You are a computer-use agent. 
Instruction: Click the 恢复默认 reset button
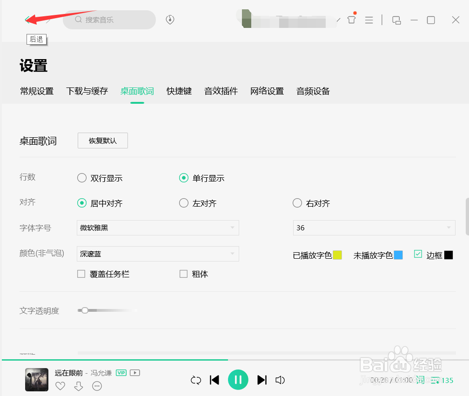coord(102,141)
